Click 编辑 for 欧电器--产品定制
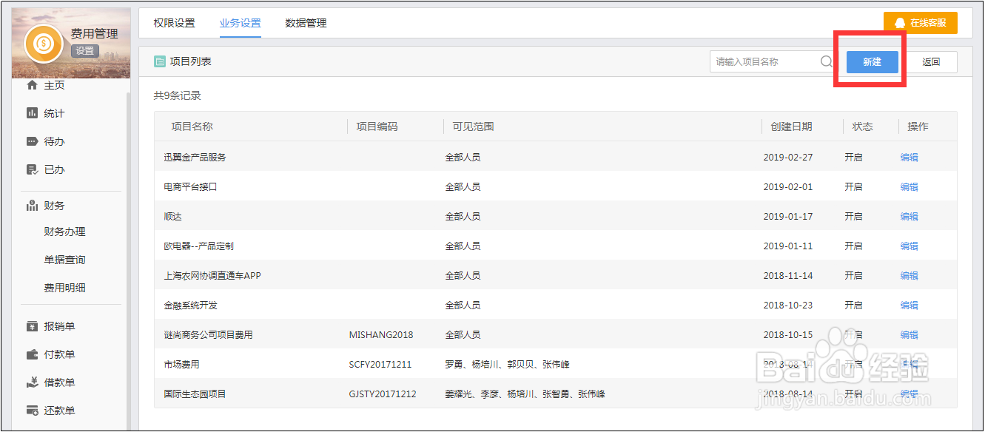Image resolution: width=985 pixels, height=432 pixels. click(x=909, y=246)
